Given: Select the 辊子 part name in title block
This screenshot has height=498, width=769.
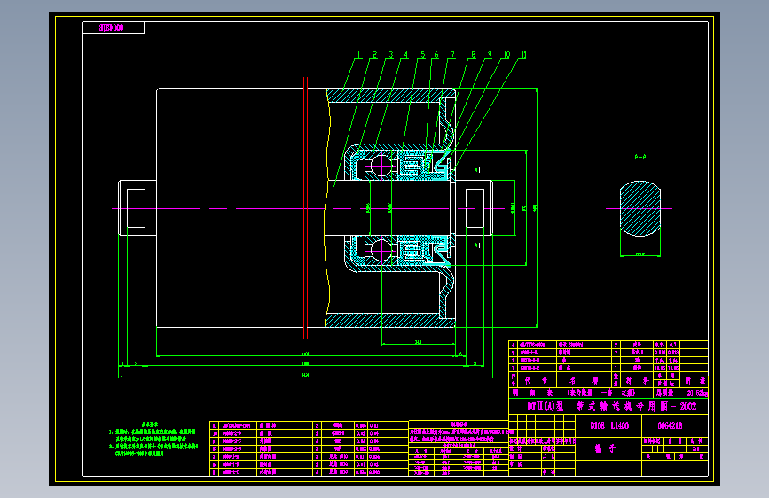Looking at the screenshot, I should click(x=605, y=448).
